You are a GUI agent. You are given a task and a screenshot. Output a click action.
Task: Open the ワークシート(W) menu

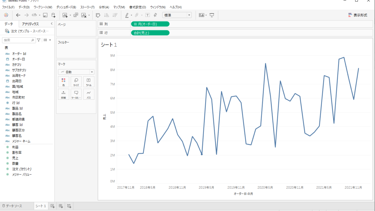pyautogui.click(x=43, y=7)
